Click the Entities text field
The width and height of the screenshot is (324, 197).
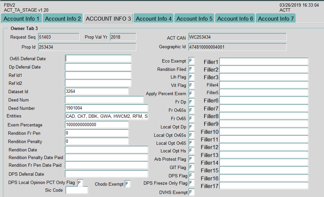[x=106, y=116]
